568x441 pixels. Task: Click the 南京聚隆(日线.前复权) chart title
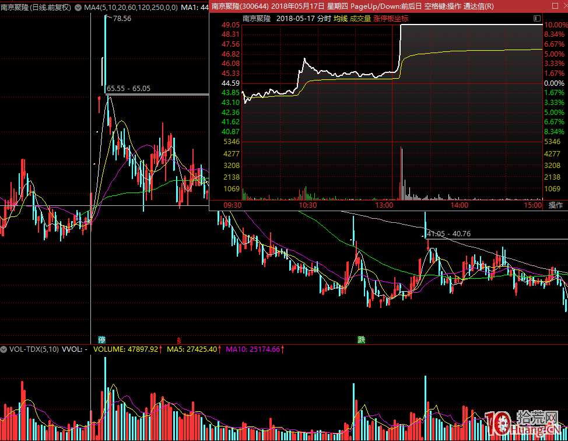36,7
